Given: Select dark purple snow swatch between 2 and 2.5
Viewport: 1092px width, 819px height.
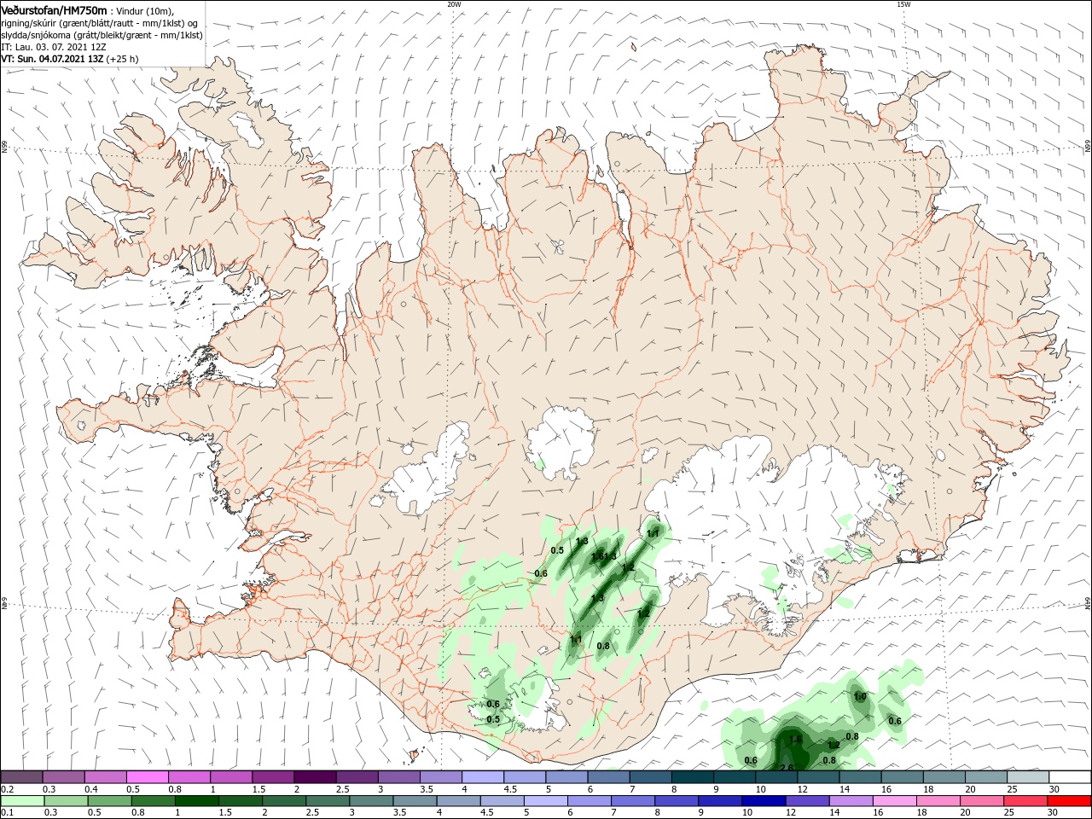Looking at the screenshot, I should pos(315,777).
